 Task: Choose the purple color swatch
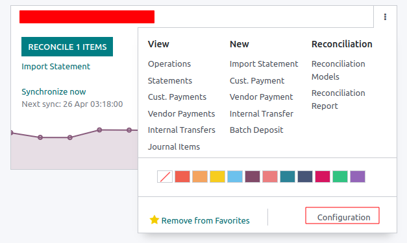point(358,177)
